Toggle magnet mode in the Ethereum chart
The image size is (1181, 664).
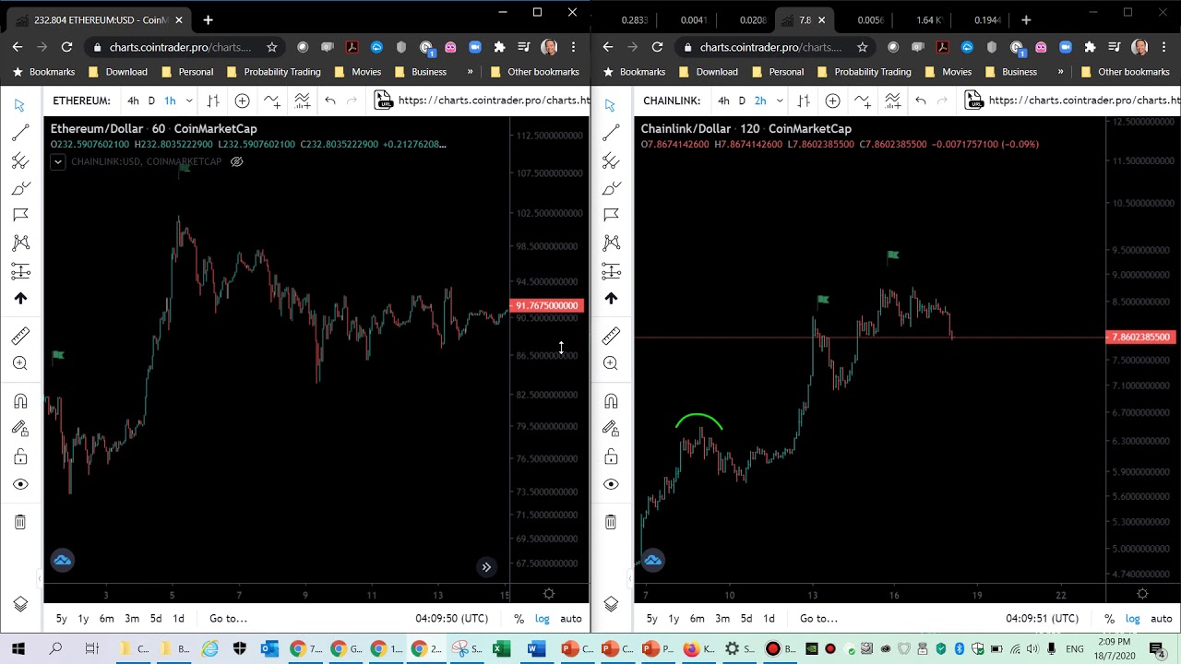(x=20, y=401)
